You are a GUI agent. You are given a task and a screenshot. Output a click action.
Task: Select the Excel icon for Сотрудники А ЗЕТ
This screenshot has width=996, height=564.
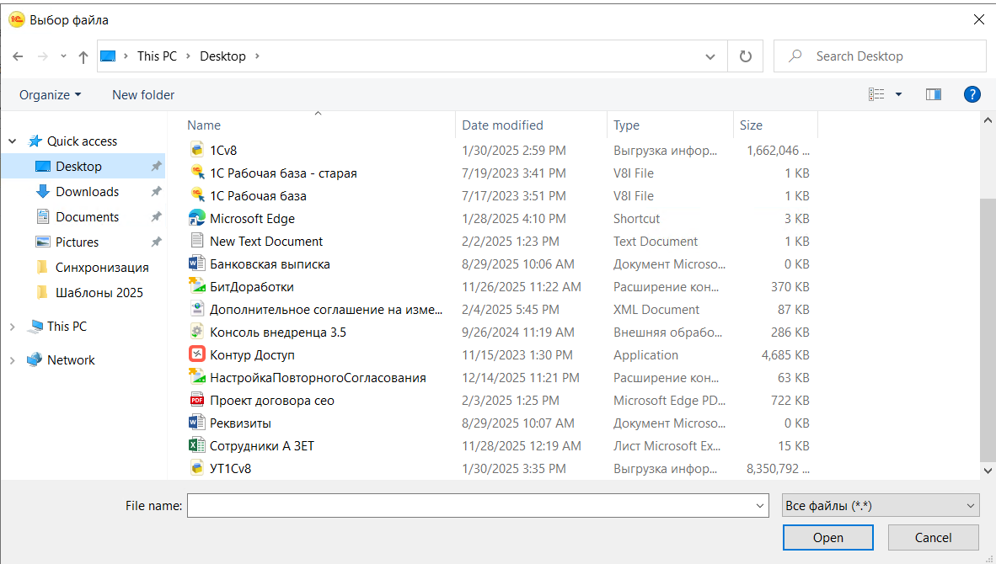[196, 445]
